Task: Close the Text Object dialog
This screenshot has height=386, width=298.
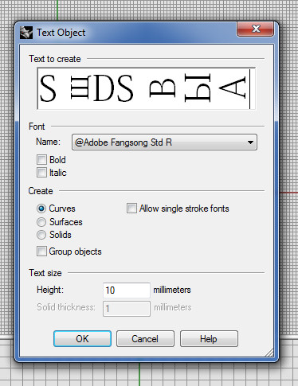Action: point(255,29)
